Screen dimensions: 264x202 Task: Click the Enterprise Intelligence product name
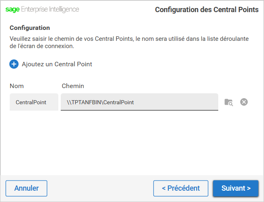click(50, 9)
